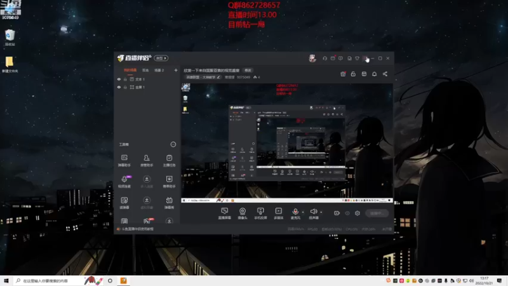The width and height of the screenshot is (508, 286).
Task: Click room number 9075049
Action: tap(243, 77)
